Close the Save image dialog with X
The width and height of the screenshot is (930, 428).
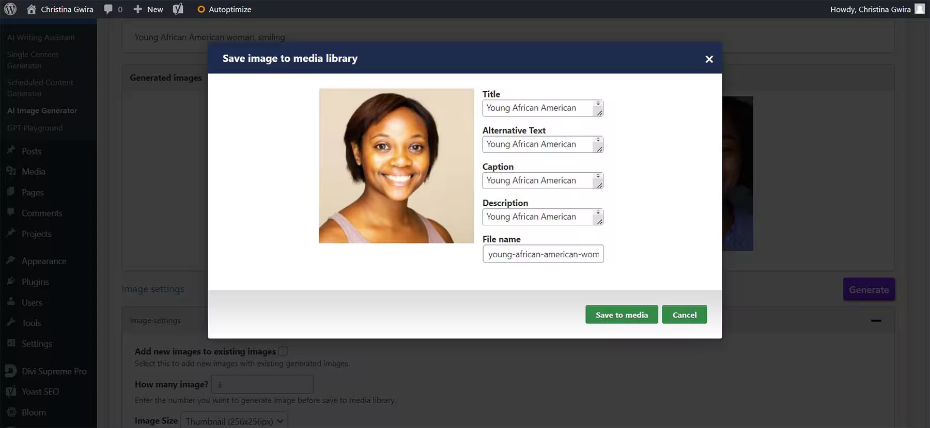coord(709,59)
